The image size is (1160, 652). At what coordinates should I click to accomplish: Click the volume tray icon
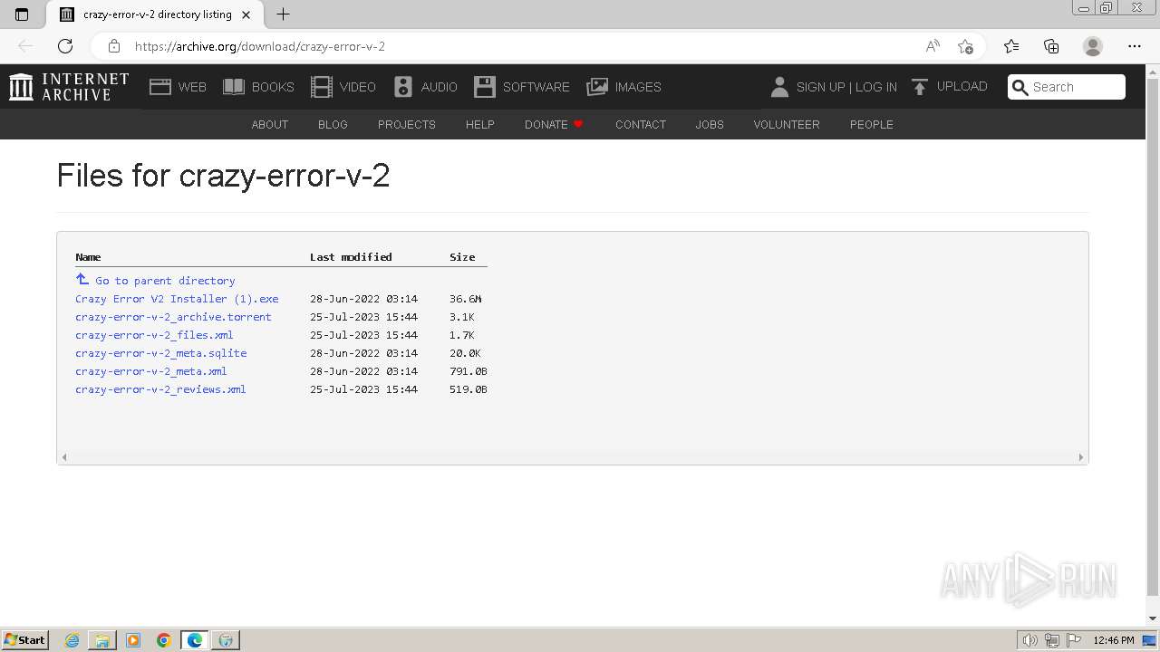point(1029,640)
